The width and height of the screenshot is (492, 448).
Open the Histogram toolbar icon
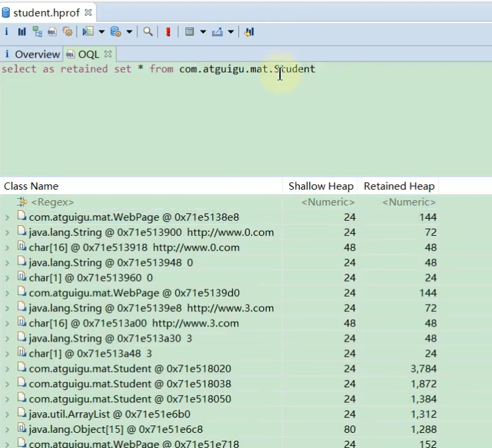pos(22,32)
